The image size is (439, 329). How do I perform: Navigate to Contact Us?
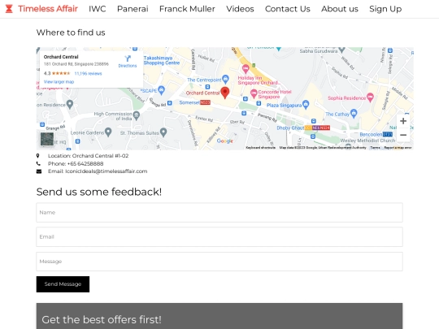288,9
